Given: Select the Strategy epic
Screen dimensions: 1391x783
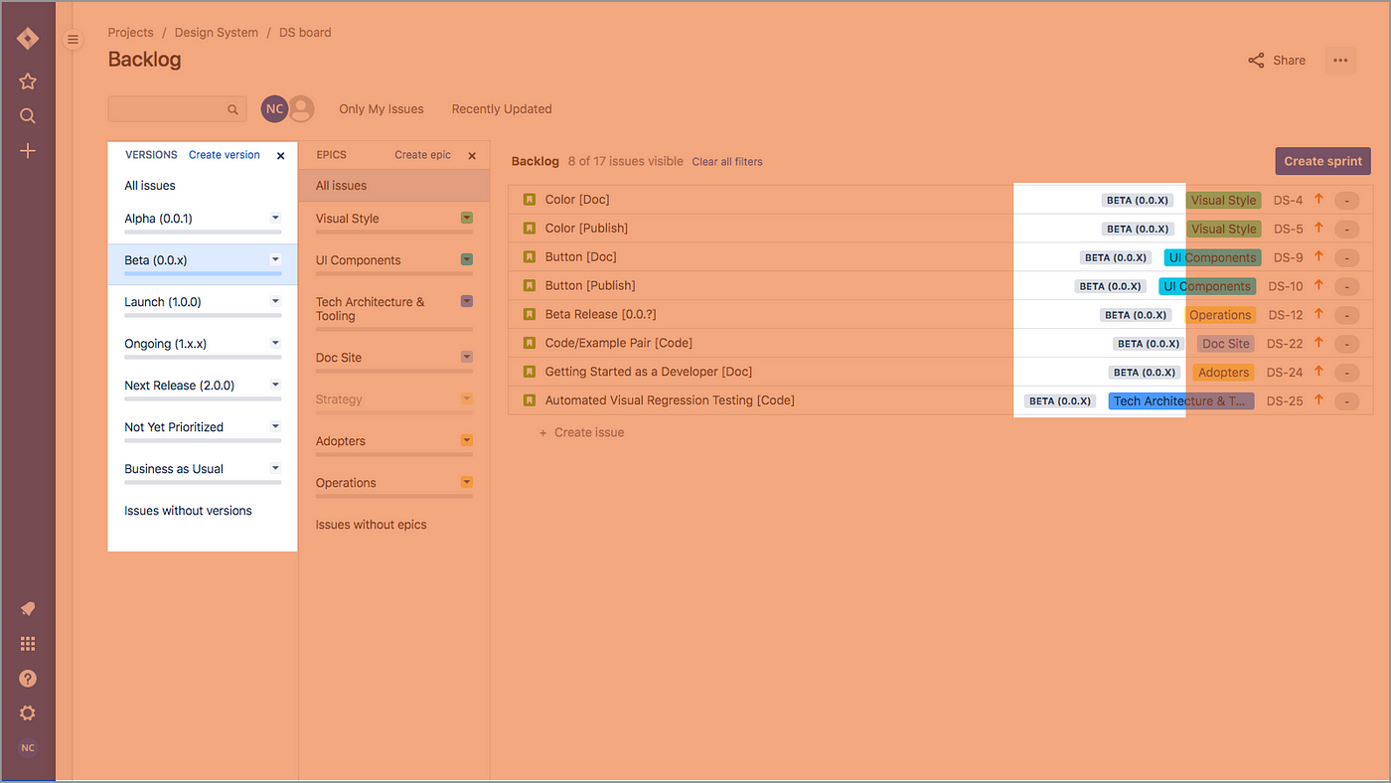Looking at the screenshot, I should 339,399.
